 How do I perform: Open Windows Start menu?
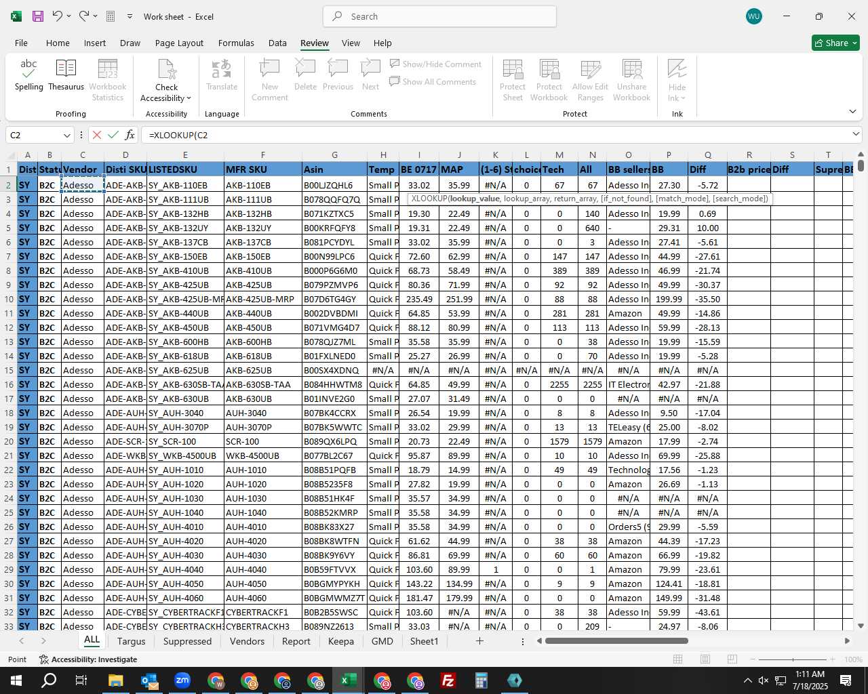(16, 680)
